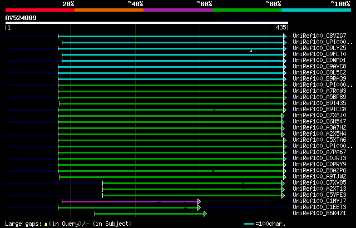Click the white AV524009 query sequence bar

point(147,23)
